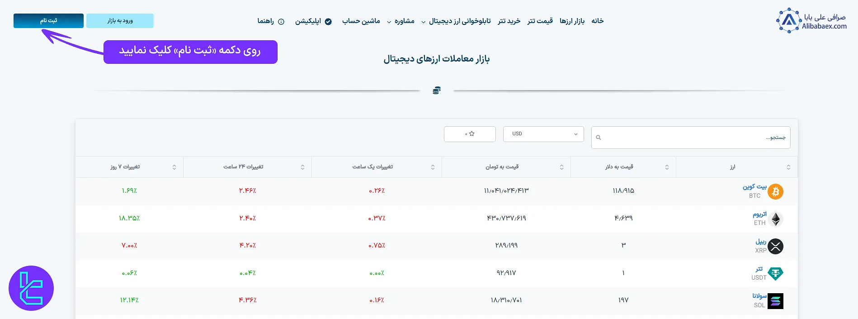858x319 pixels.
Task: Click the ثبت نام register button
Action: click(x=48, y=21)
